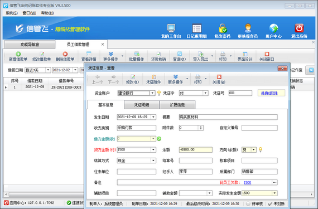The height and width of the screenshot is (209, 318).
Task: Open 凭证附件 attachment icon in dialog
Action: (x=154, y=77)
